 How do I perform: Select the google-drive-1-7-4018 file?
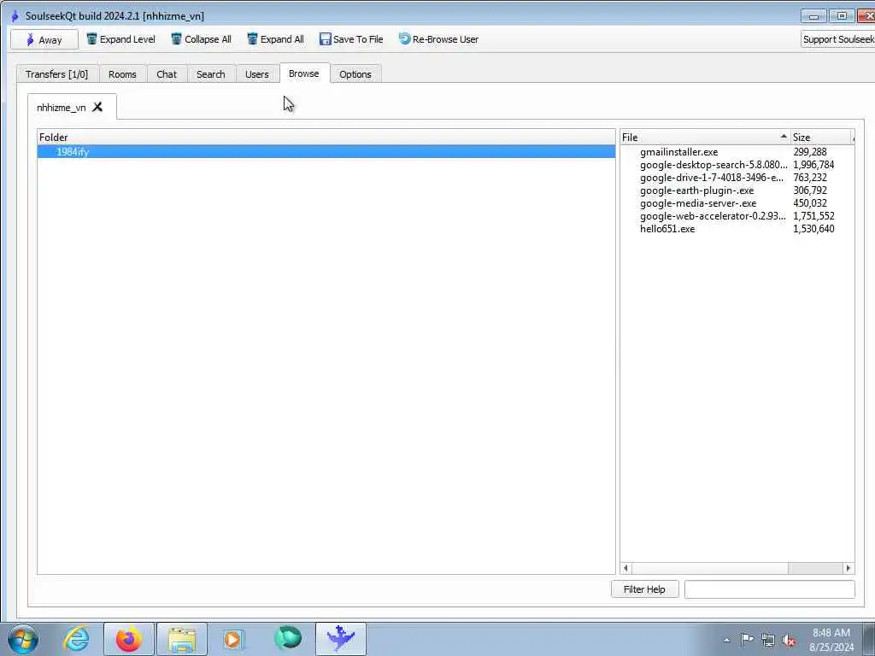[x=712, y=178]
